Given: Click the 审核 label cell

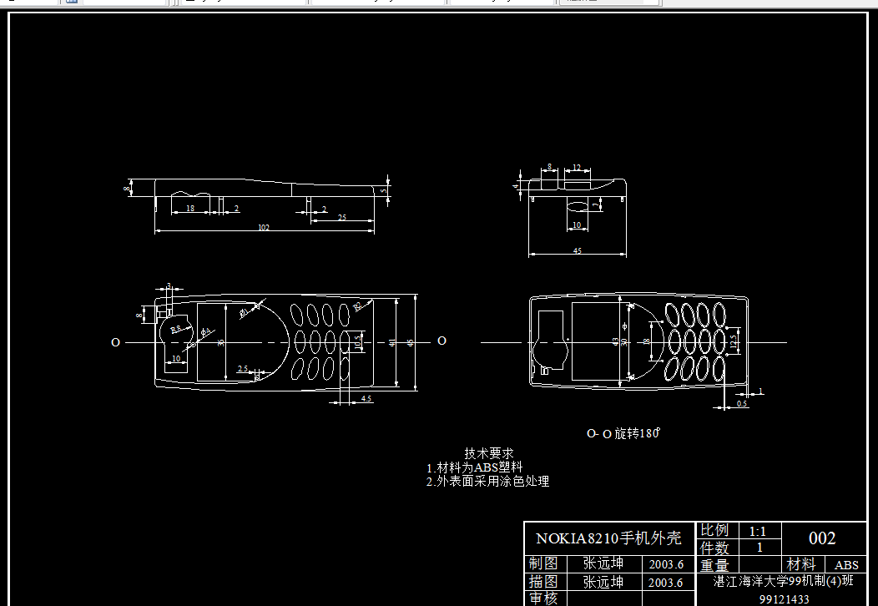Looking at the screenshot, I should 543,598.
